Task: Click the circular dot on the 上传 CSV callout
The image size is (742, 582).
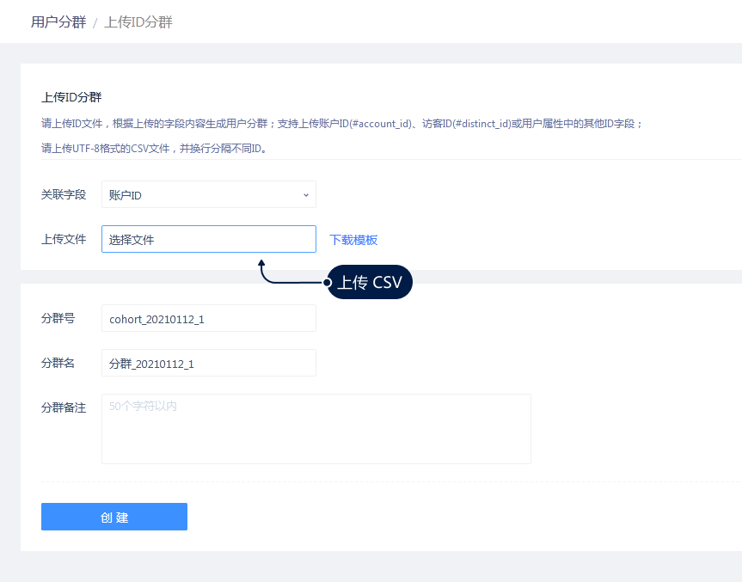Action: pyautogui.click(x=328, y=282)
